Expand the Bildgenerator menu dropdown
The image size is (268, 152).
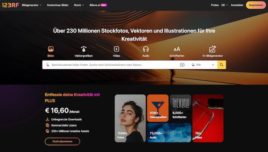point(32,5)
